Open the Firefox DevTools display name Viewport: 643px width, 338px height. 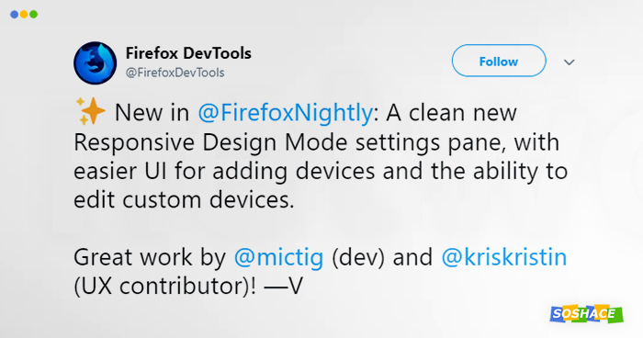click(x=188, y=53)
